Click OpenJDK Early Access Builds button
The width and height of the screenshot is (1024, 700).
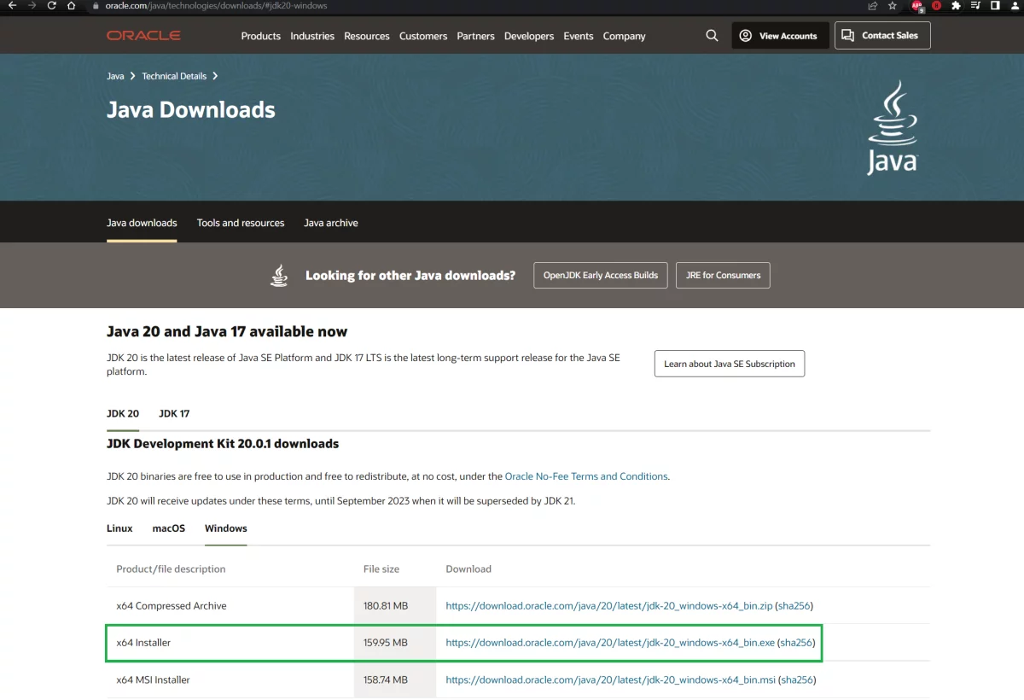(x=601, y=275)
